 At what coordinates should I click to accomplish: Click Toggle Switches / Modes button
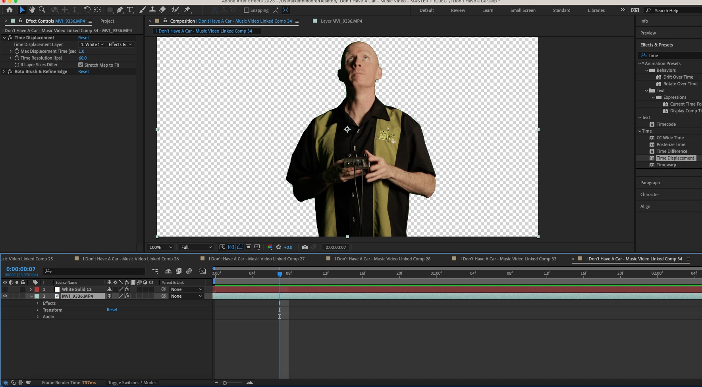pyautogui.click(x=132, y=383)
